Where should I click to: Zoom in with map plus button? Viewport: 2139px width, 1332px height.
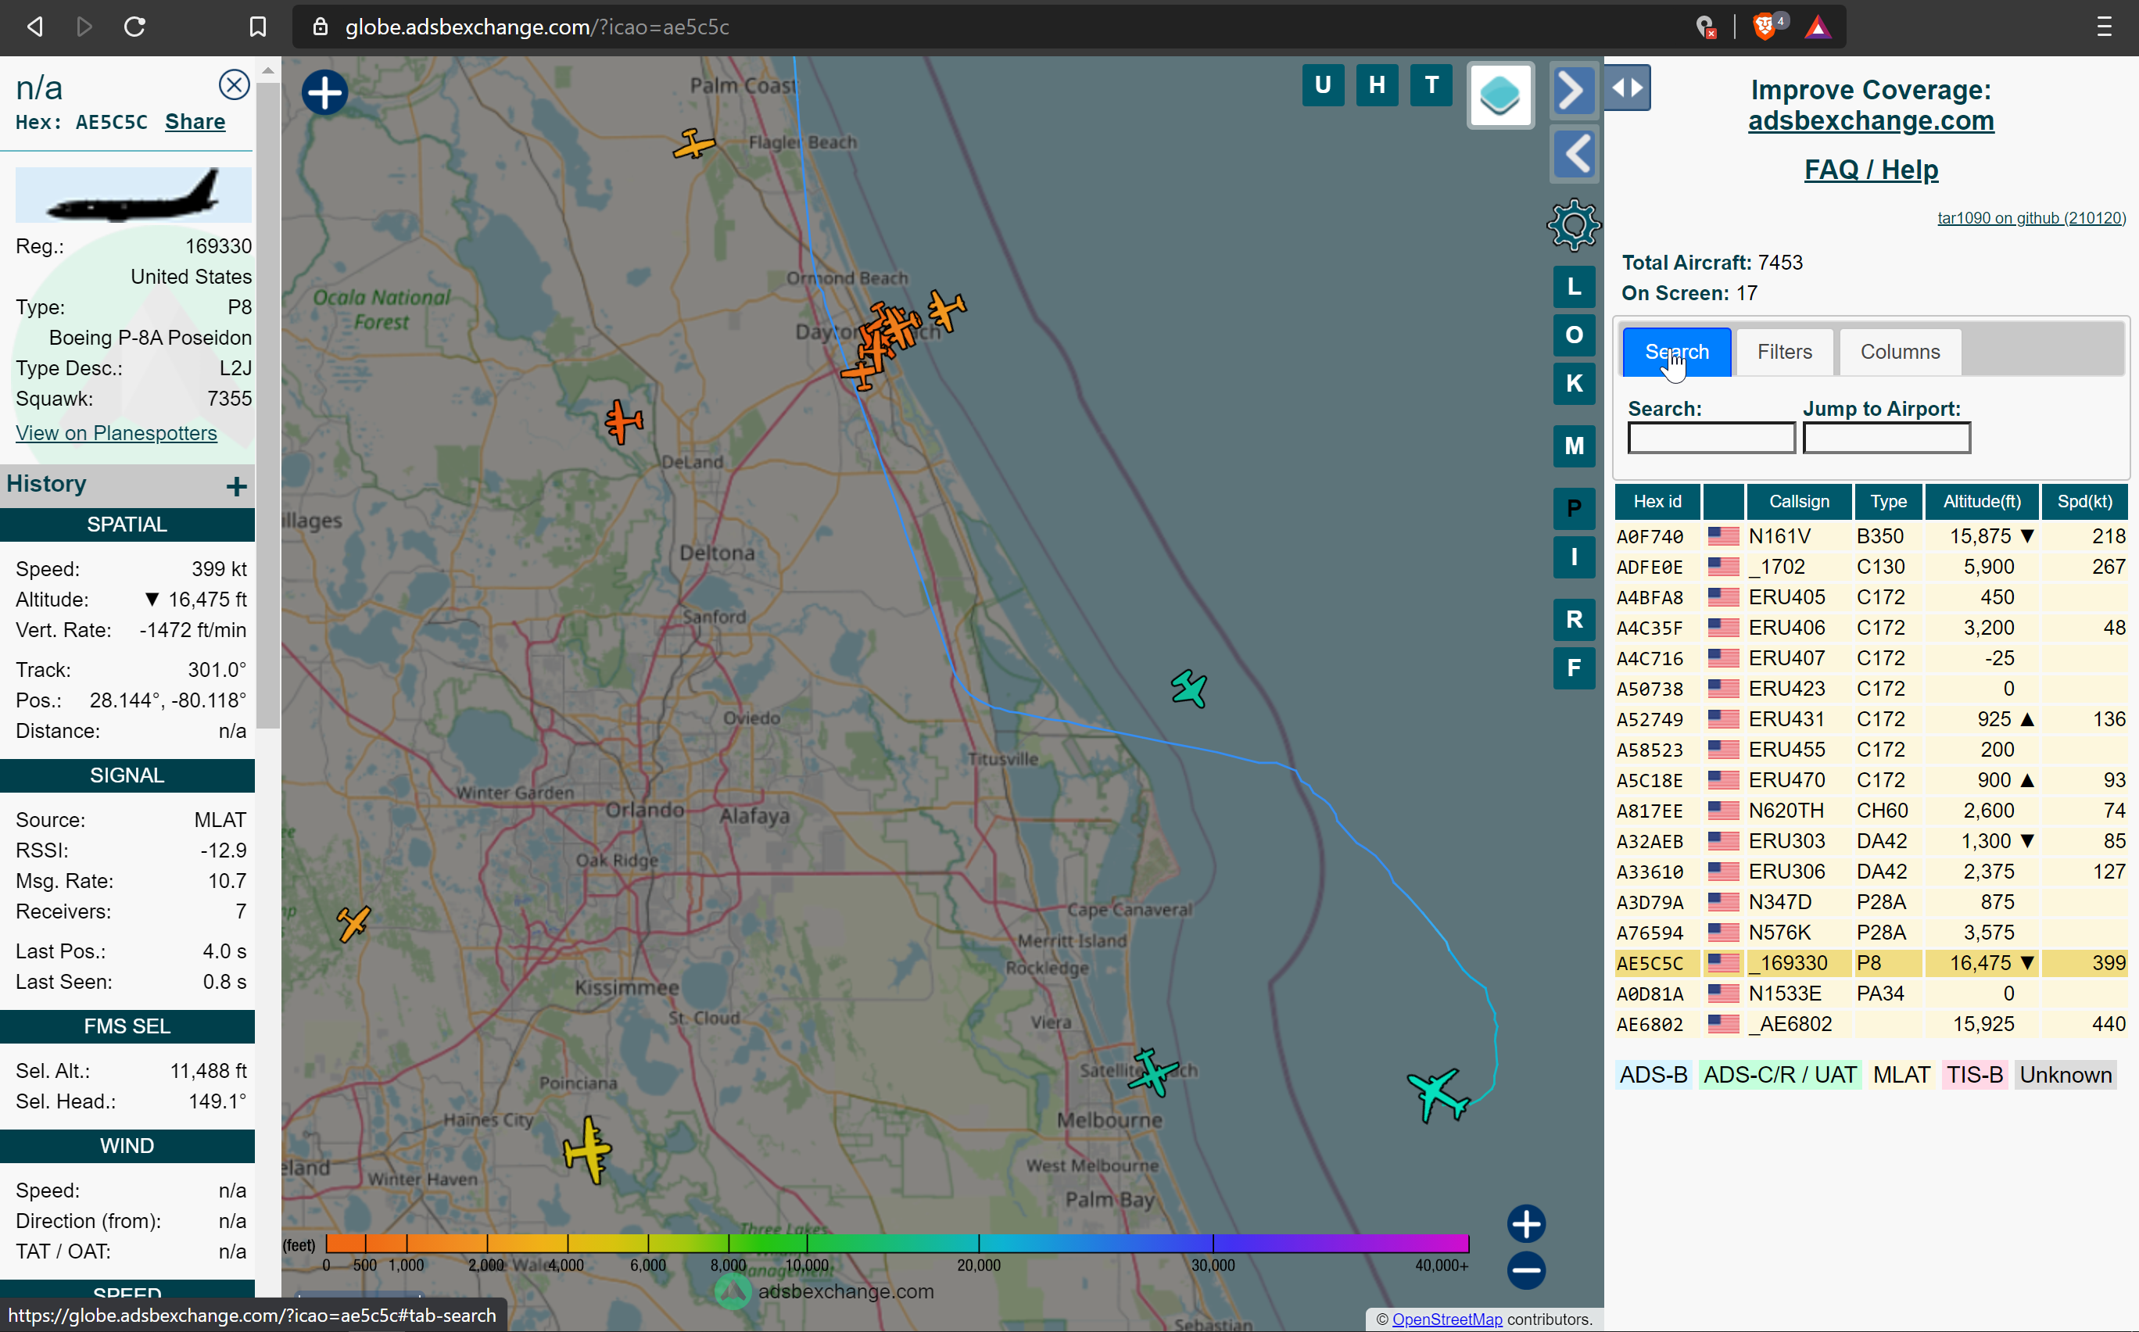tap(1526, 1223)
